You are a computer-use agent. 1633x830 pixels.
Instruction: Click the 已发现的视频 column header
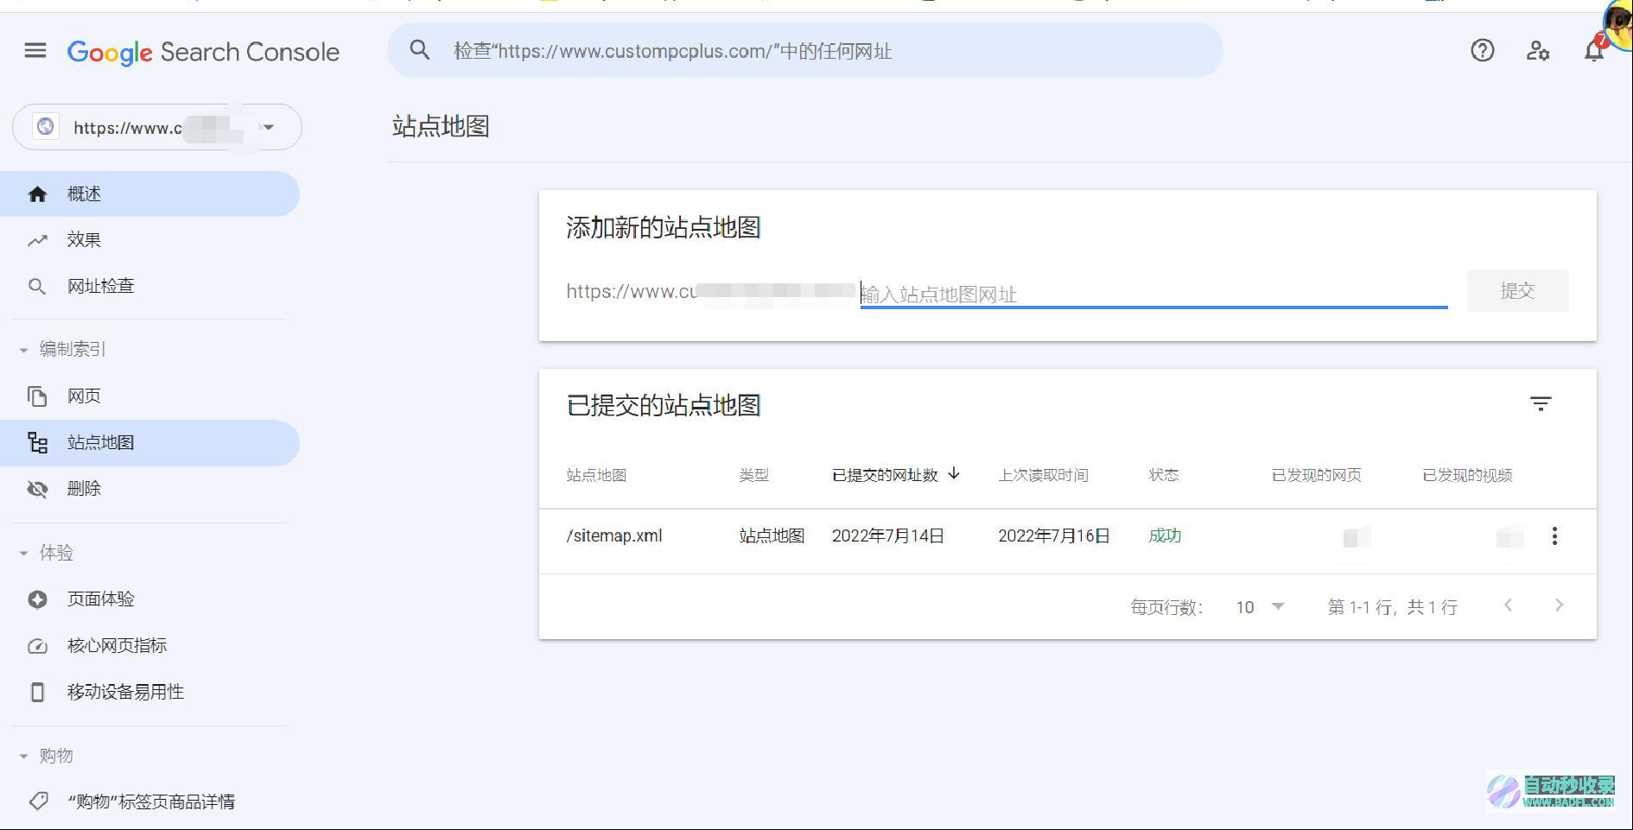[1467, 475]
